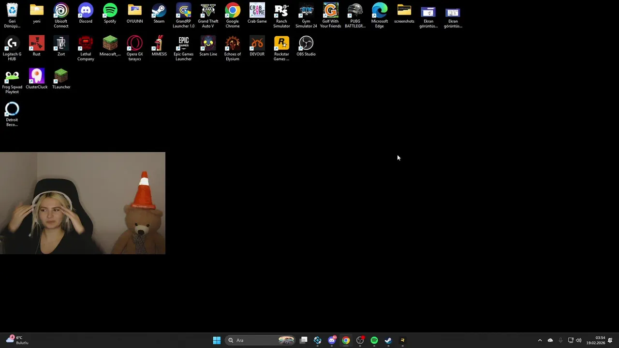Open the OneDrive cloud tray icon
This screenshot has height=348, width=619.
pos(550,340)
